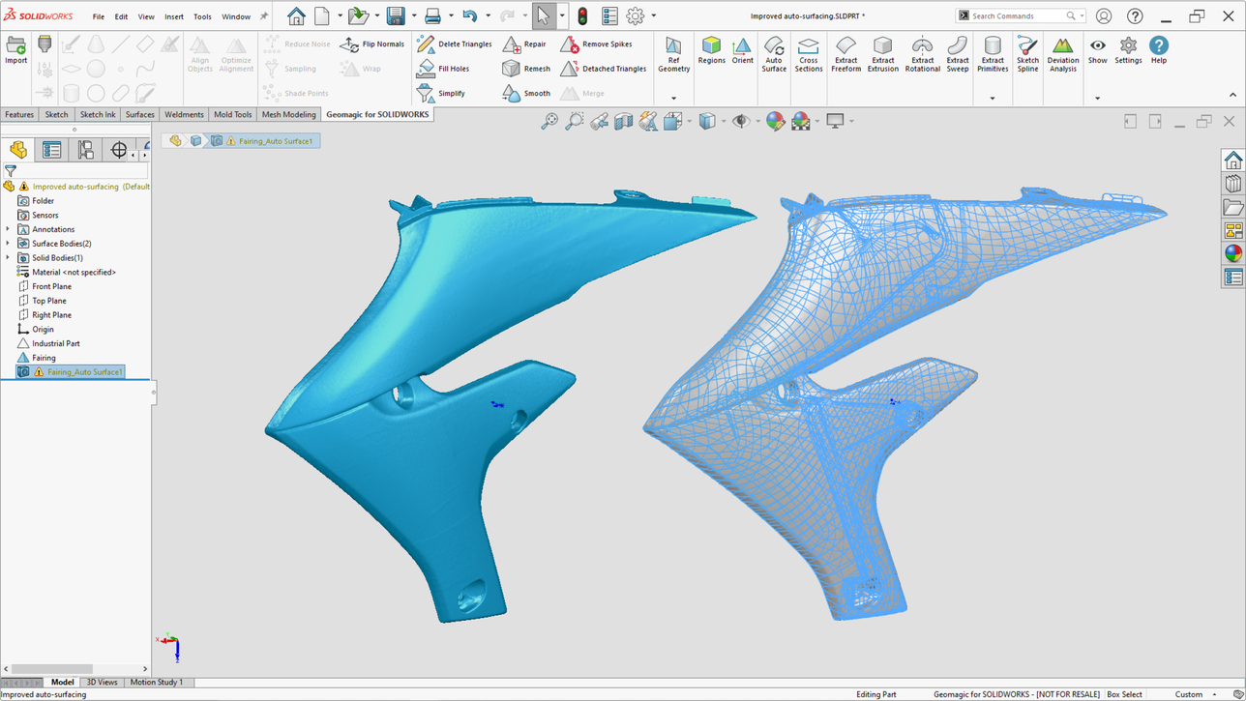Click the Home button in top toolbar
1246x701 pixels.
(296, 16)
